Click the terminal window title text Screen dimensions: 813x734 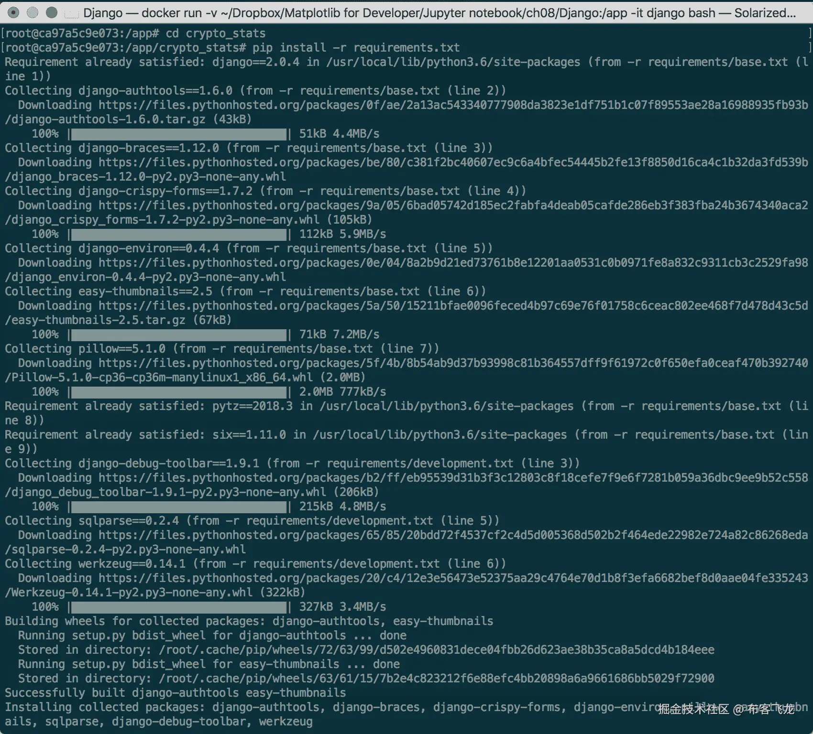pos(439,13)
